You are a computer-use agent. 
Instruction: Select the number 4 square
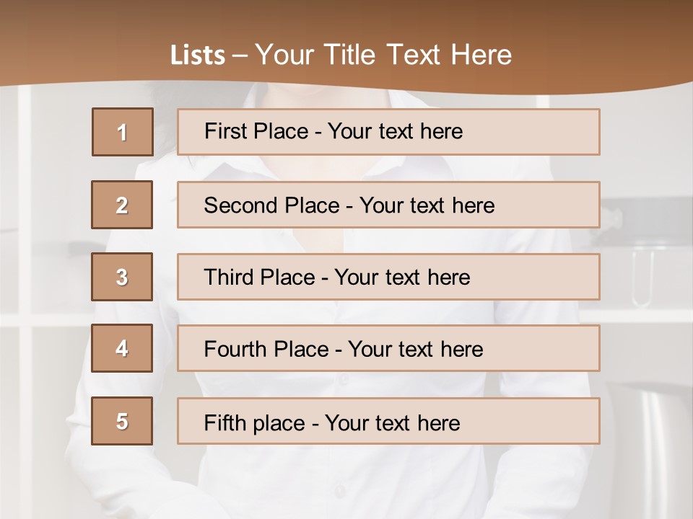(122, 348)
